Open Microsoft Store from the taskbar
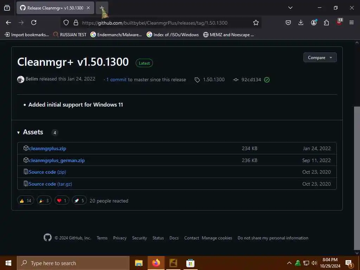The width and height of the screenshot is (360, 270). pos(190,263)
